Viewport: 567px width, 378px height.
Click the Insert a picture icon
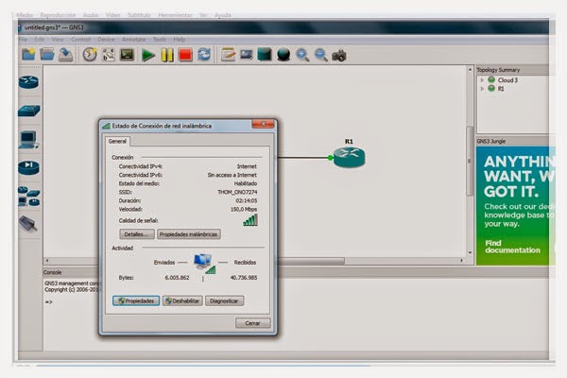click(x=247, y=55)
